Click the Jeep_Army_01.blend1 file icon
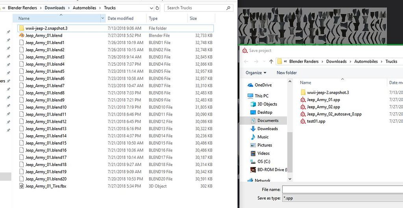This screenshot has height=208, width=403. (22, 42)
